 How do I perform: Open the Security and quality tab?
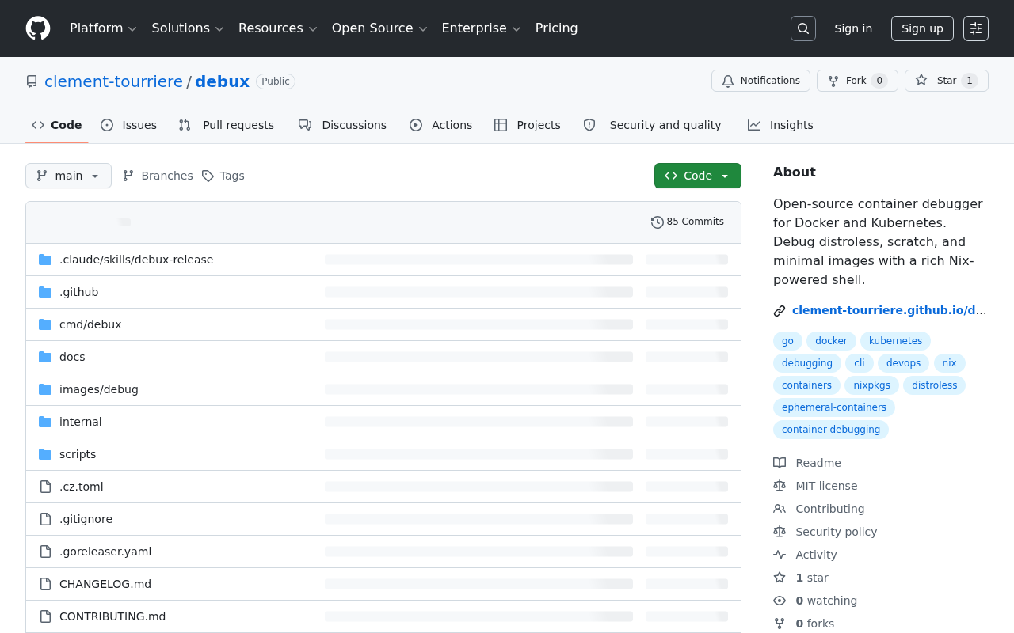click(x=653, y=125)
